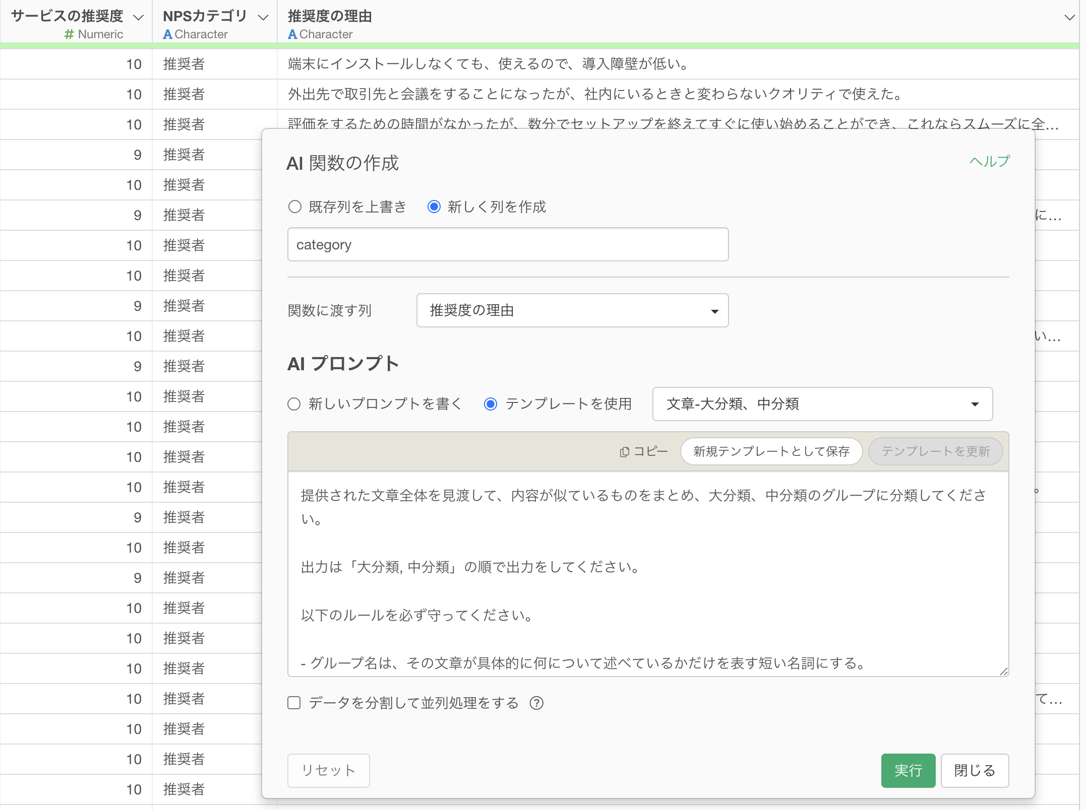Select the 新しく列を作成 radio option

coord(434,207)
